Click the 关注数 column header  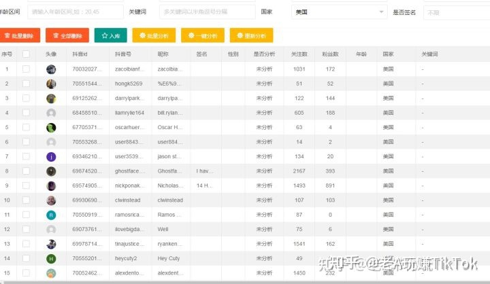coord(299,54)
